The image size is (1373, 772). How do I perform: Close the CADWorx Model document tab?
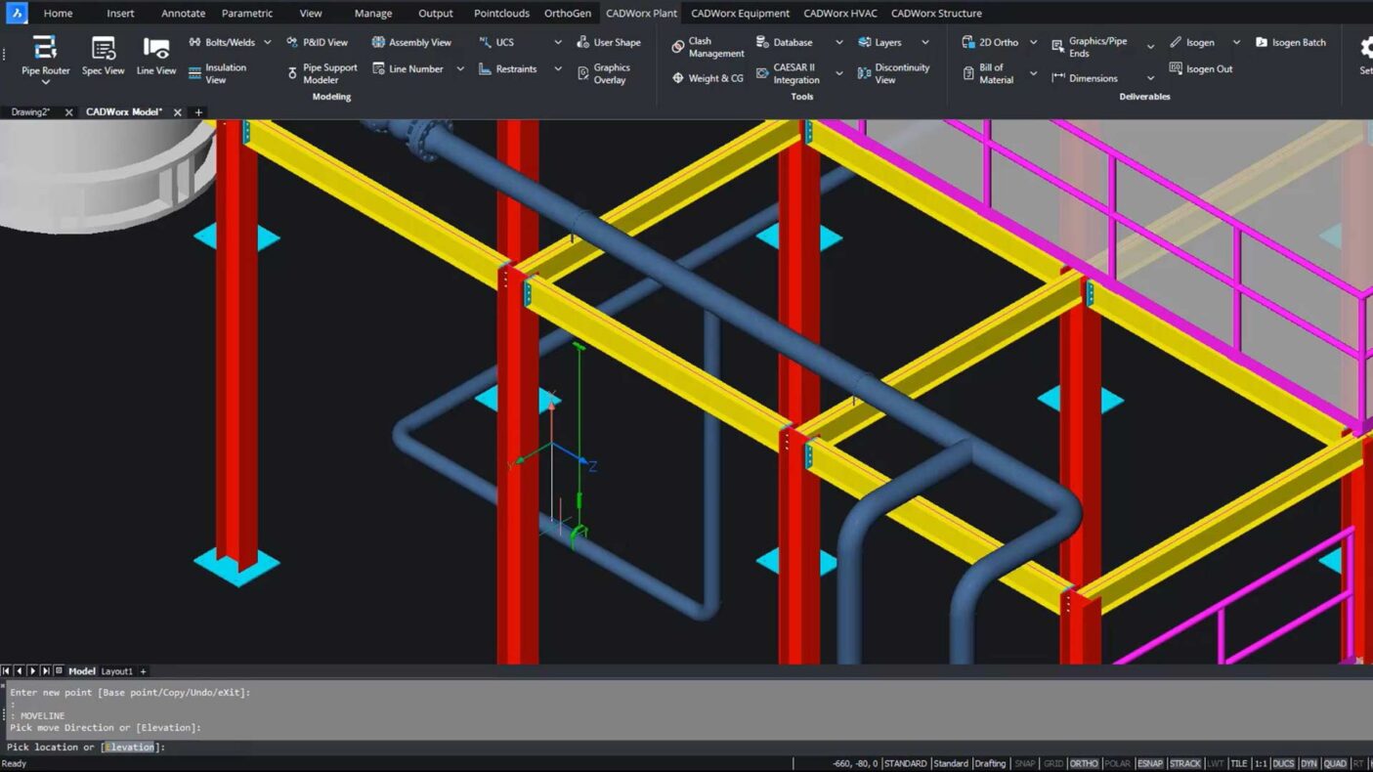click(x=178, y=112)
